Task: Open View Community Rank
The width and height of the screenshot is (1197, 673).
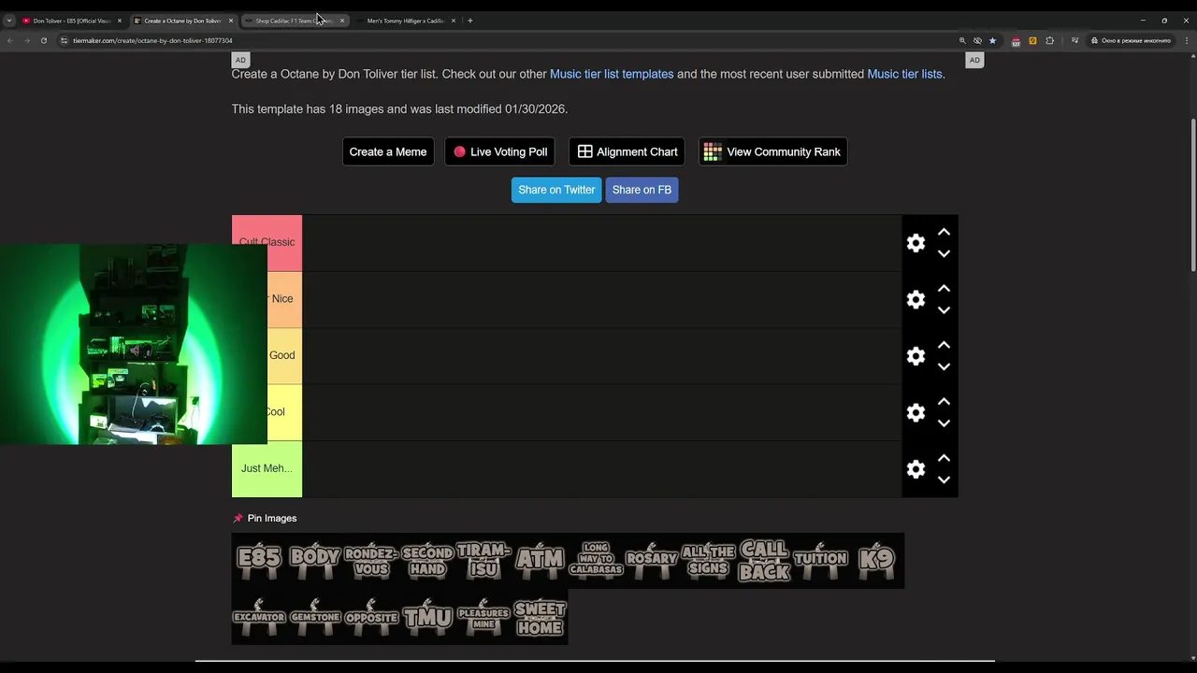Action: pyautogui.click(x=772, y=151)
